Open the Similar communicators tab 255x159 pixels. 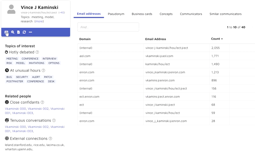pos(225,14)
